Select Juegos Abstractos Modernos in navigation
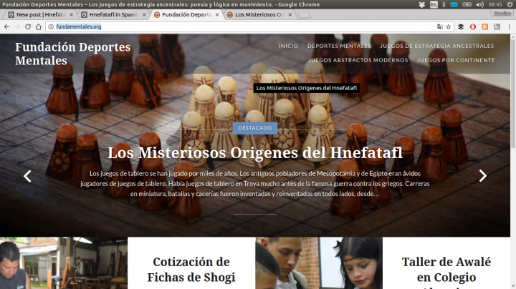The width and height of the screenshot is (516, 289). click(x=358, y=60)
